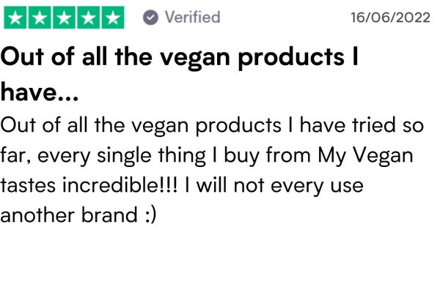Viewport: 440px width, 293px height.
Task: Click the 'tastes incredible!!!' text
Action: tap(89, 185)
